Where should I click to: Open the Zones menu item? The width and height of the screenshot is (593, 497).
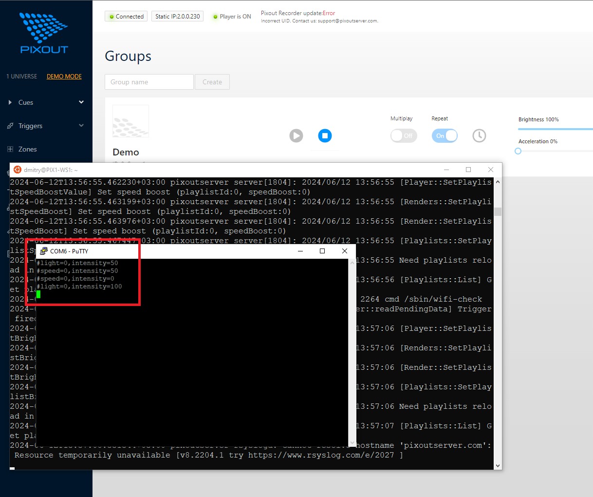[28, 149]
